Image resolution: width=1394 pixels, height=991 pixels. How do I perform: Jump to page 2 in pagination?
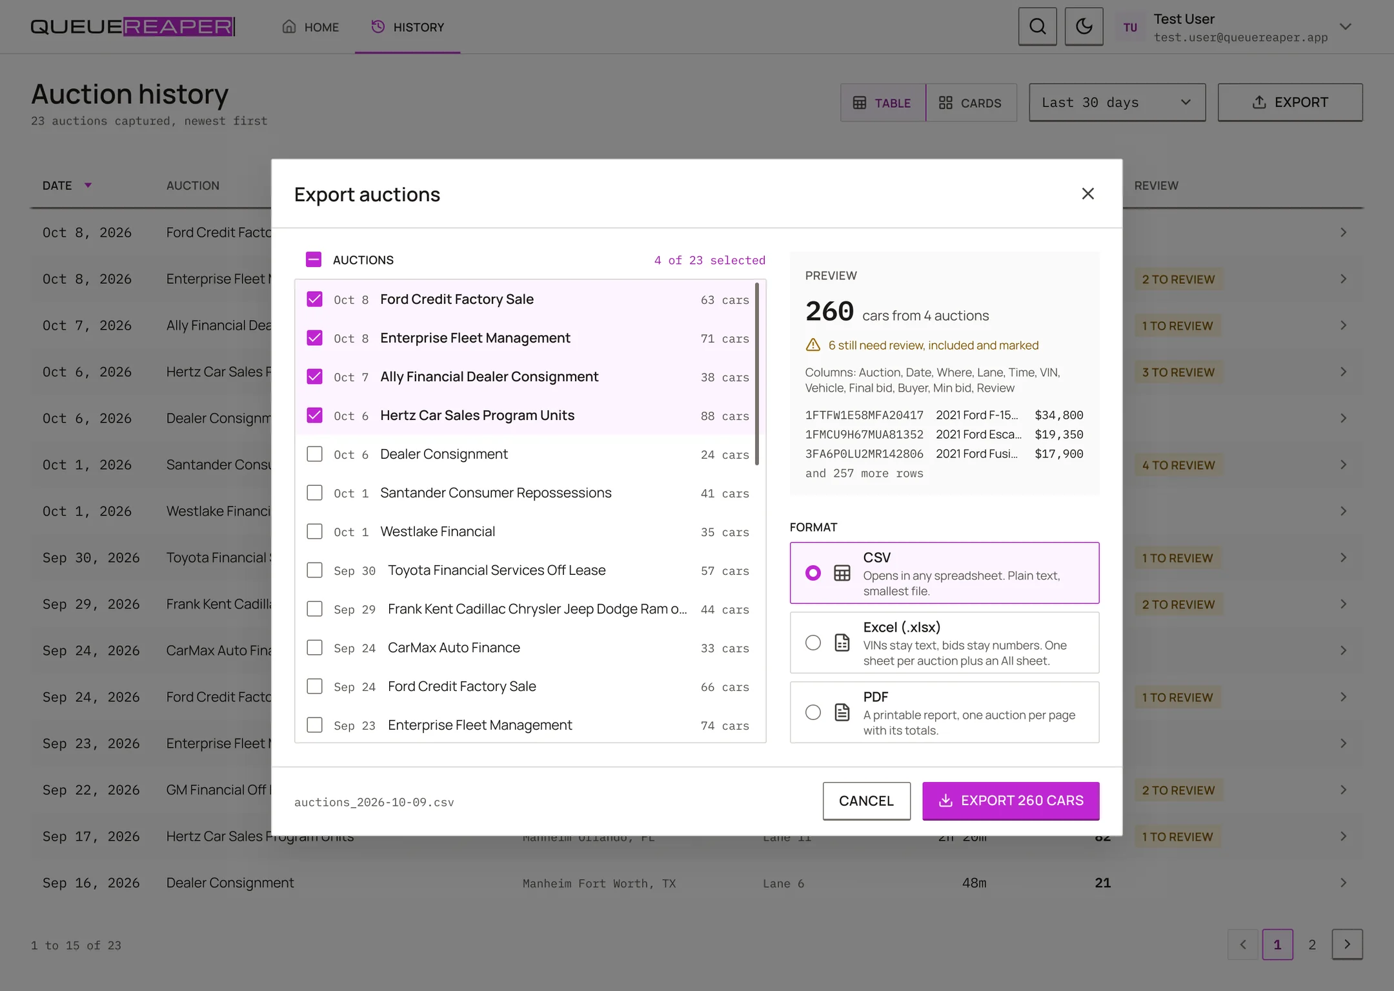tap(1312, 945)
